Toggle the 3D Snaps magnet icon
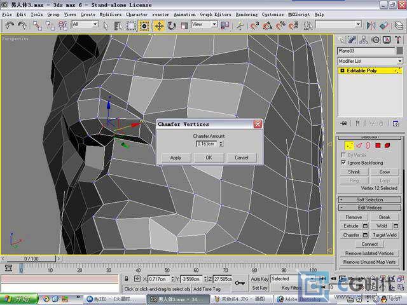Viewport: 407px width, 305px height. point(254,25)
